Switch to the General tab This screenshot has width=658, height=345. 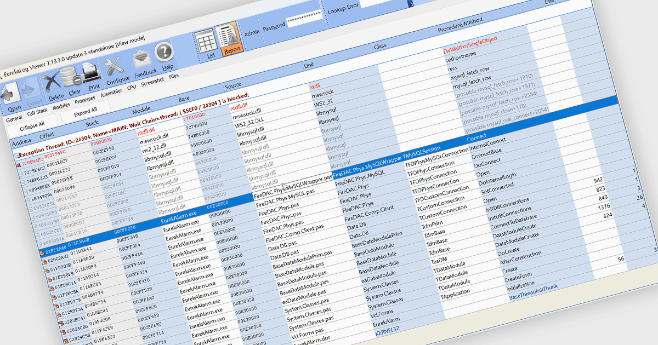coord(13,118)
